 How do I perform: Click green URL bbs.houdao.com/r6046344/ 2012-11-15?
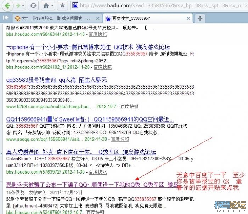tap(45, 34)
